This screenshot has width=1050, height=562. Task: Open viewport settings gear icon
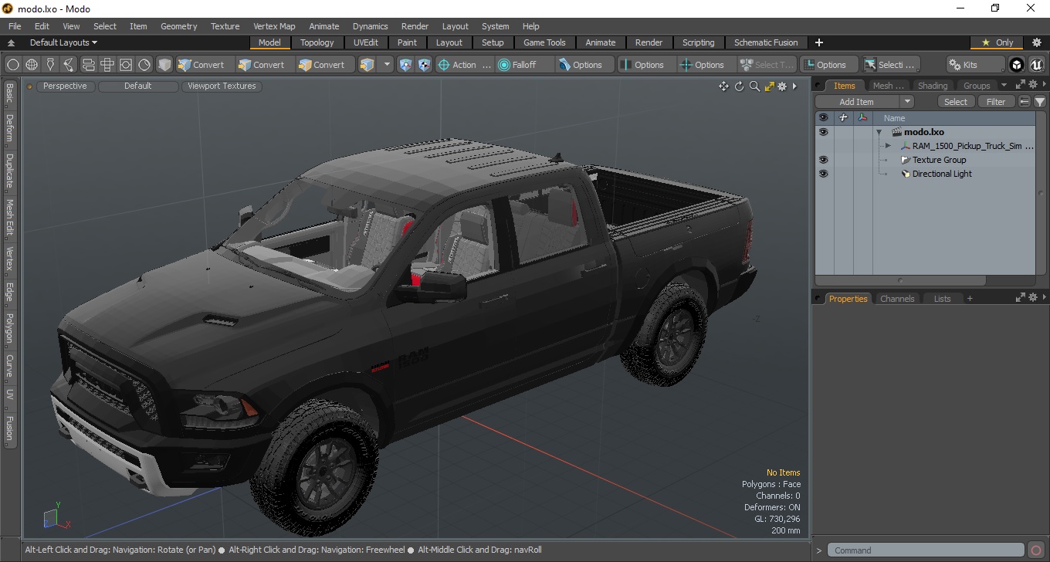(x=782, y=86)
